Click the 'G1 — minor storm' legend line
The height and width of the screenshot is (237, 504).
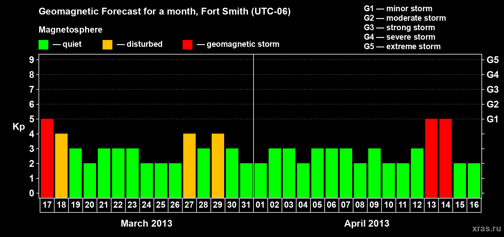[398, 9]
